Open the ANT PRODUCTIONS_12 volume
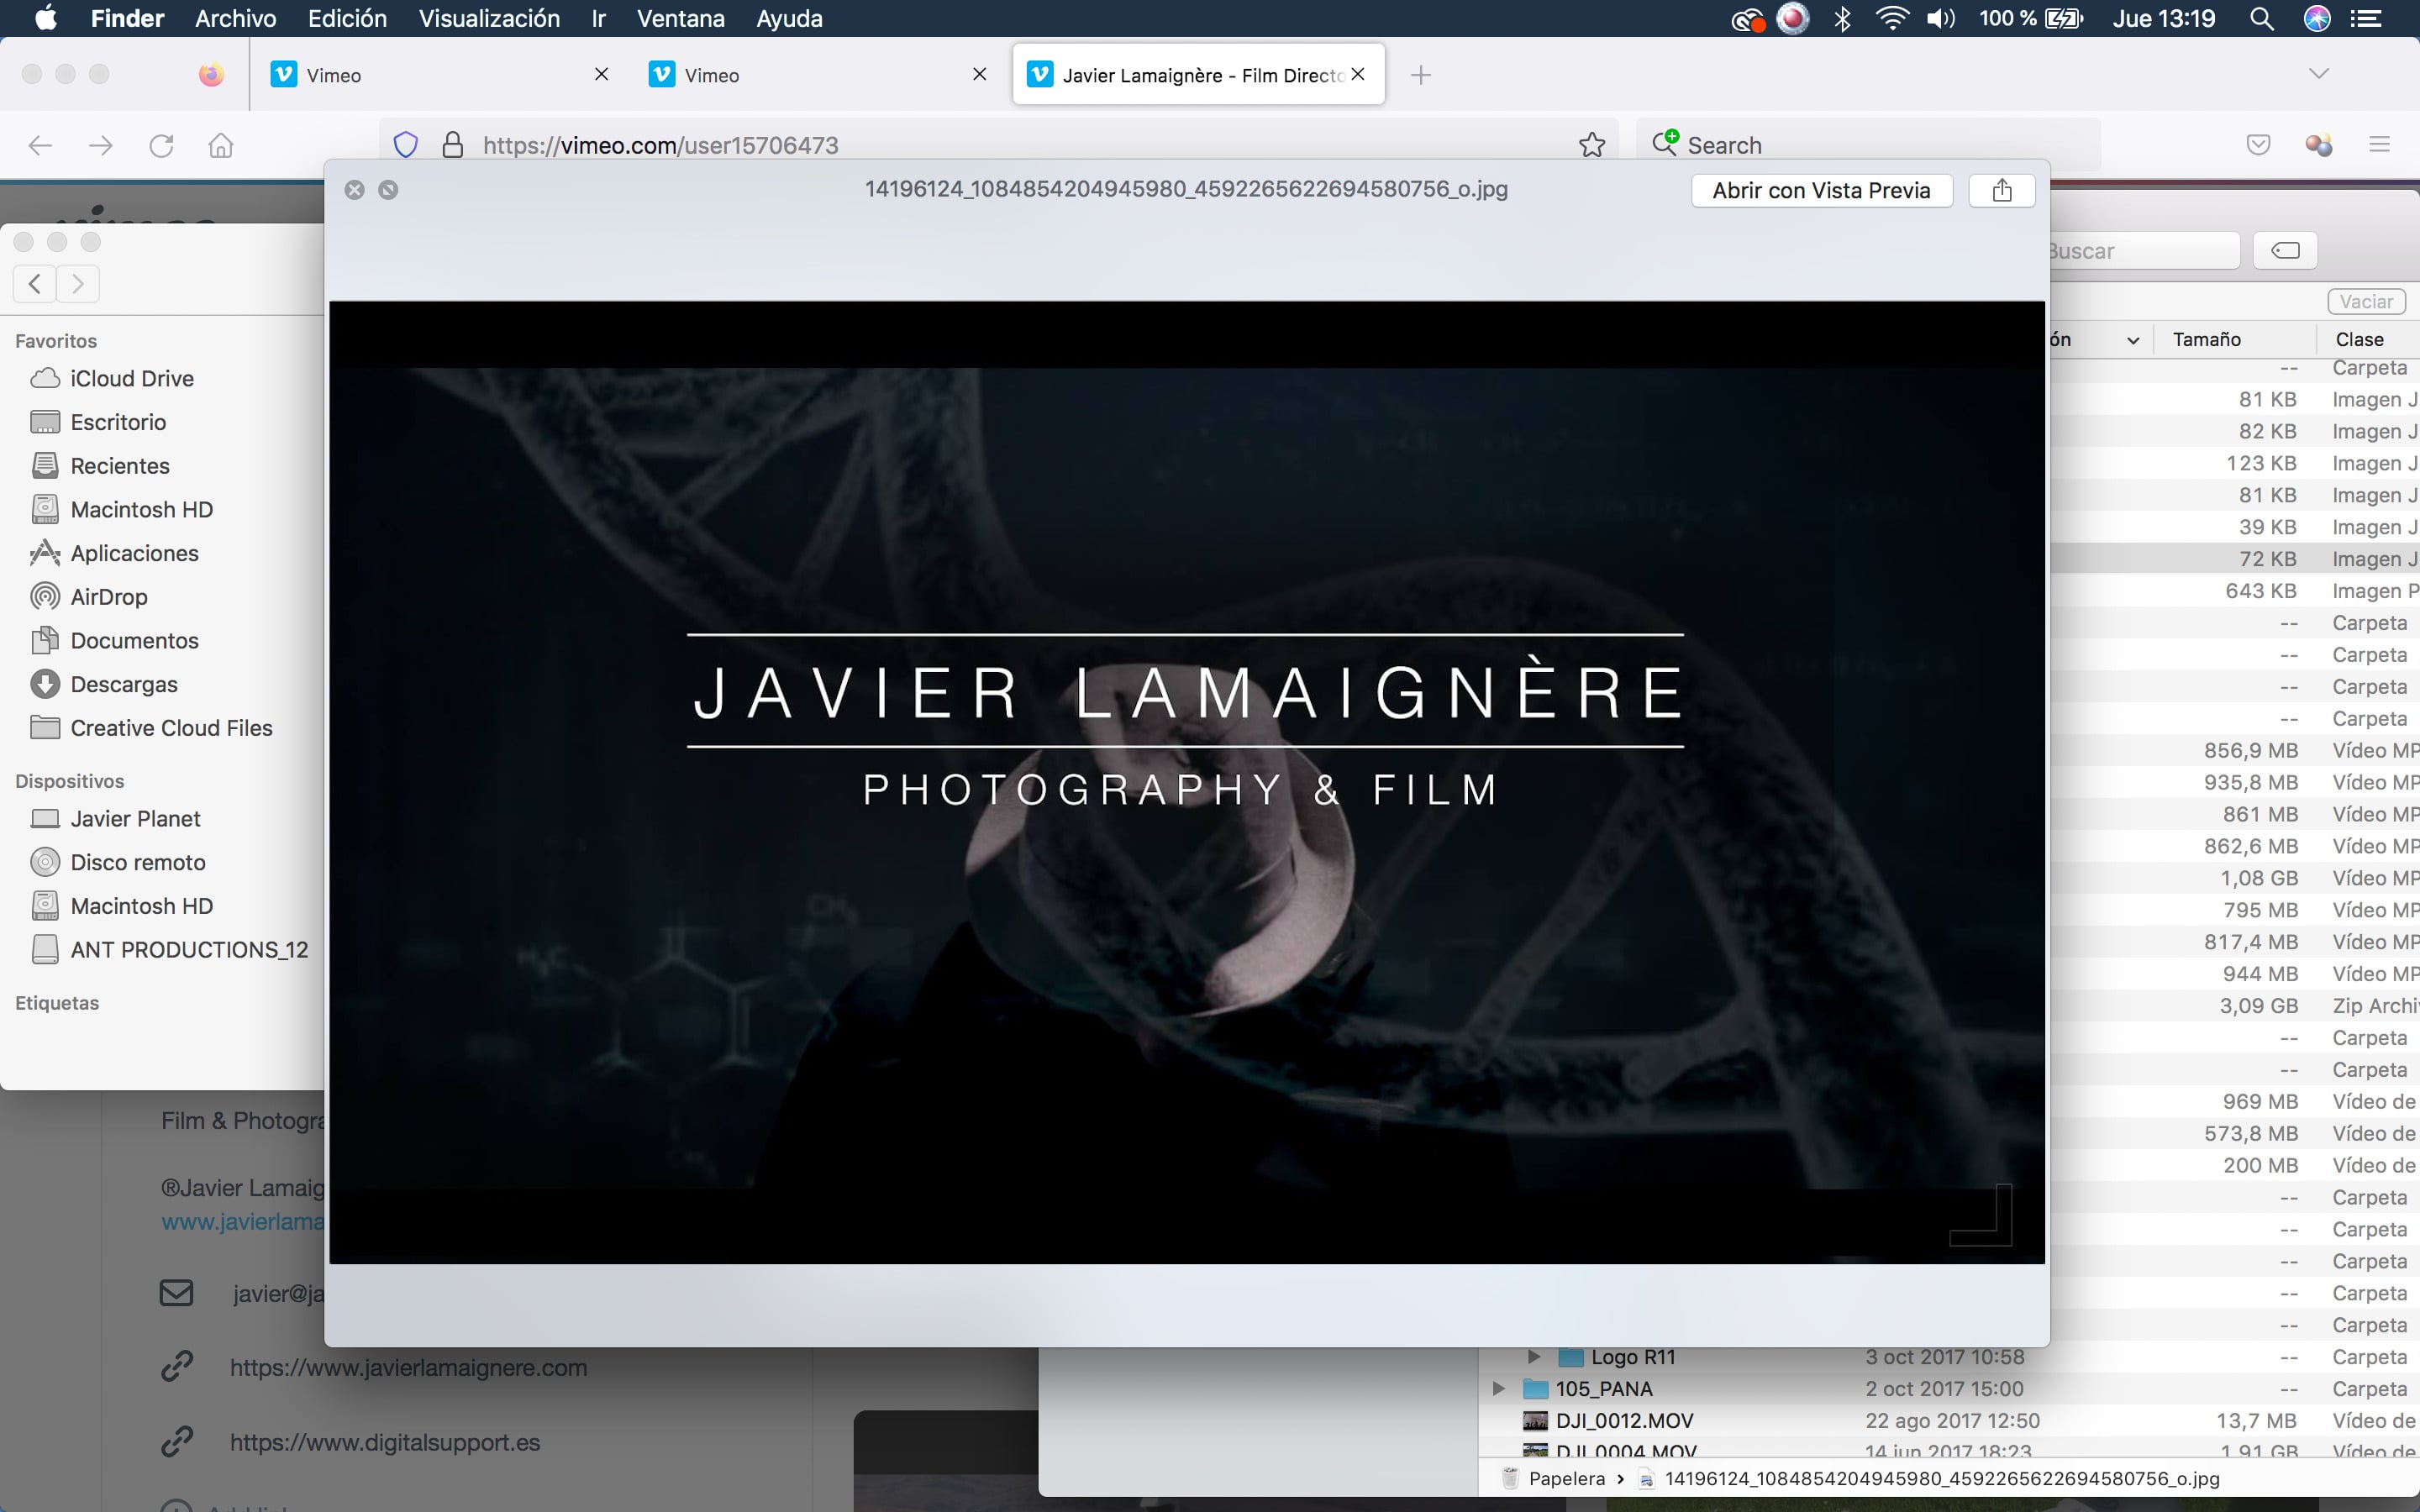The width and height of the screenshot is (2420, 1512). [189, 950]
